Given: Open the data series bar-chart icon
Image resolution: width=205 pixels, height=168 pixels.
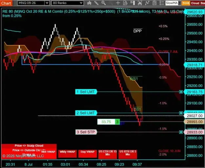Looking at the screenshot, I should tap(140, 3).
